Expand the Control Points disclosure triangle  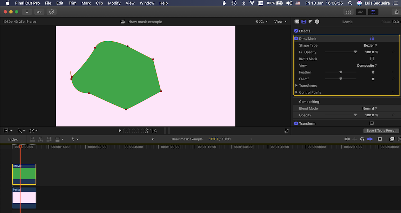(x=296, y=92)
